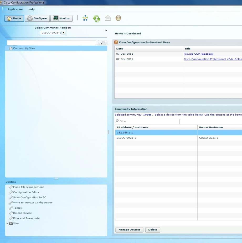Screen dimensions: 242x243
Task: Open the Application menu
Action: 15,9
